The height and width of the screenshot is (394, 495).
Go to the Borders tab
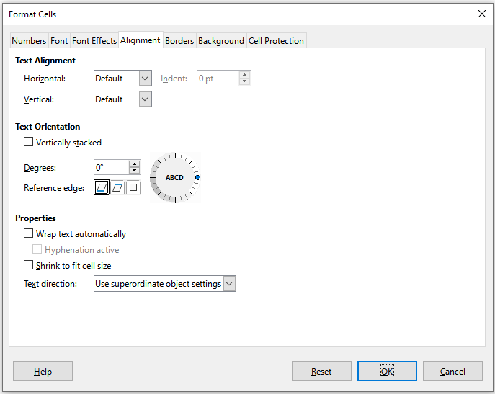click(x=179, y=41)
